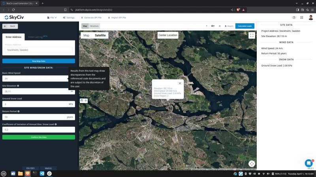This screenshot has height=177, width=316.
Task: Open Settings in the top menu
Action: pyautogui.click(x=69, y=18)
